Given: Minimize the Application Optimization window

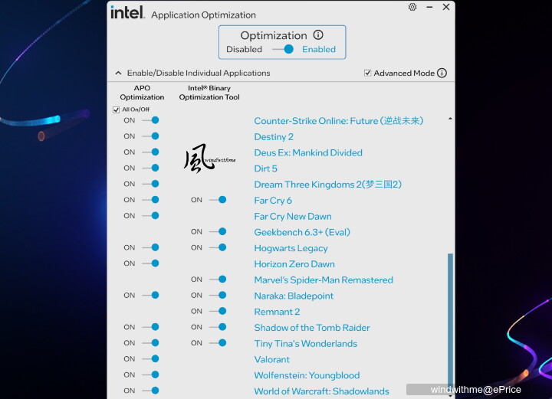Looking at the screenshot, I should click(429, 7).
